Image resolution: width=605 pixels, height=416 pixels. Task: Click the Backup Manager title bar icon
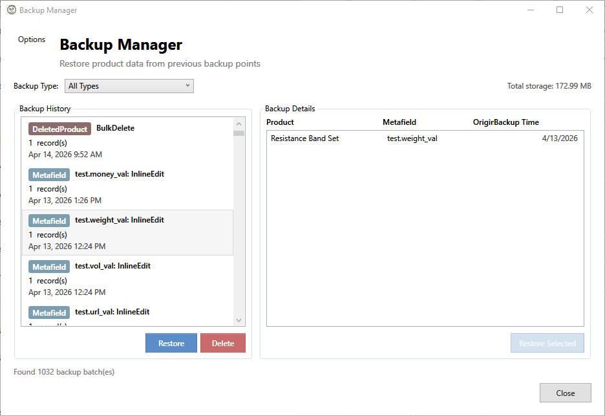(10, 10)
